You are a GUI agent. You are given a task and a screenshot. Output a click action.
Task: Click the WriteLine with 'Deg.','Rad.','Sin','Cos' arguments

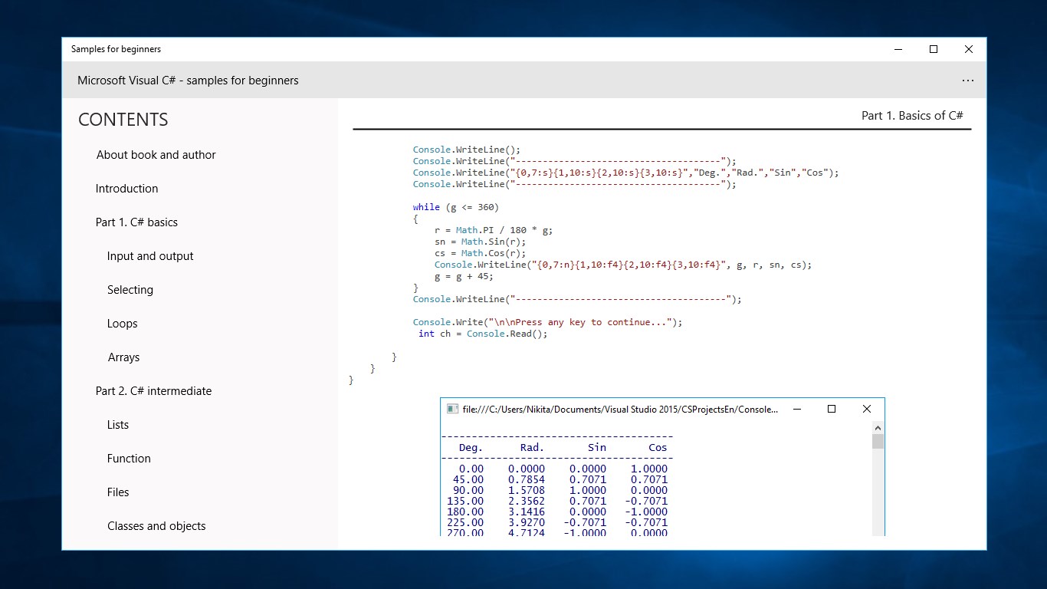click(x=626, y=173)
